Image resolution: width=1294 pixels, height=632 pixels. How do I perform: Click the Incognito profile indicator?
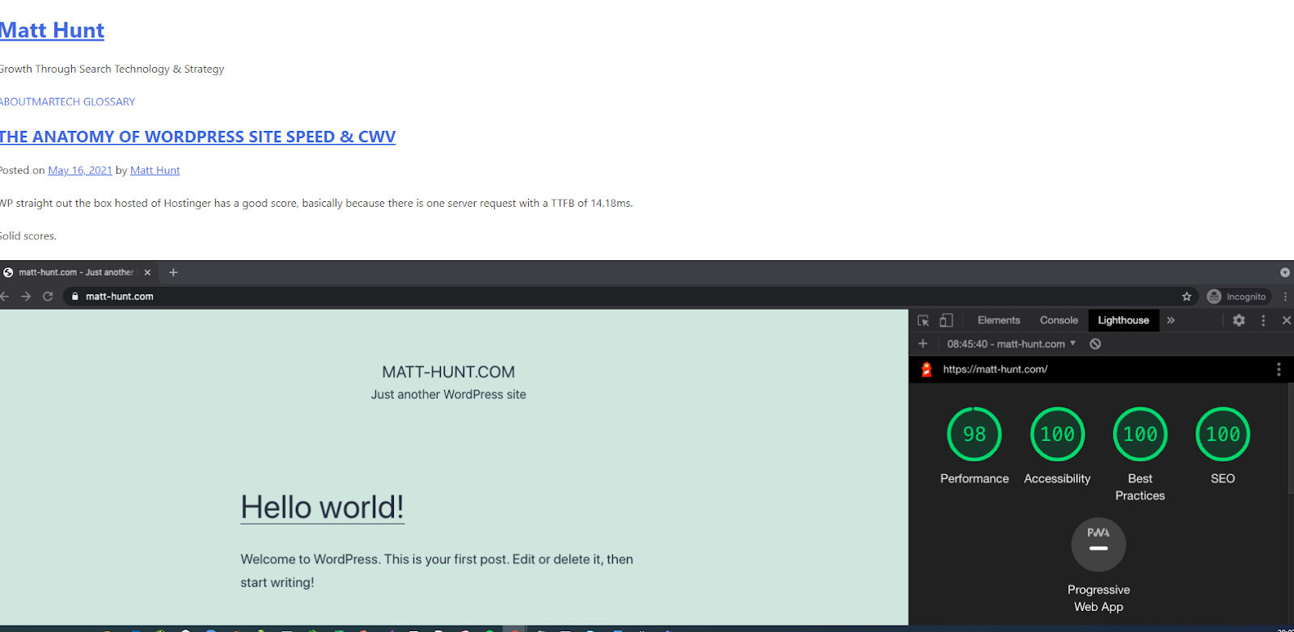pos(1237,297)
